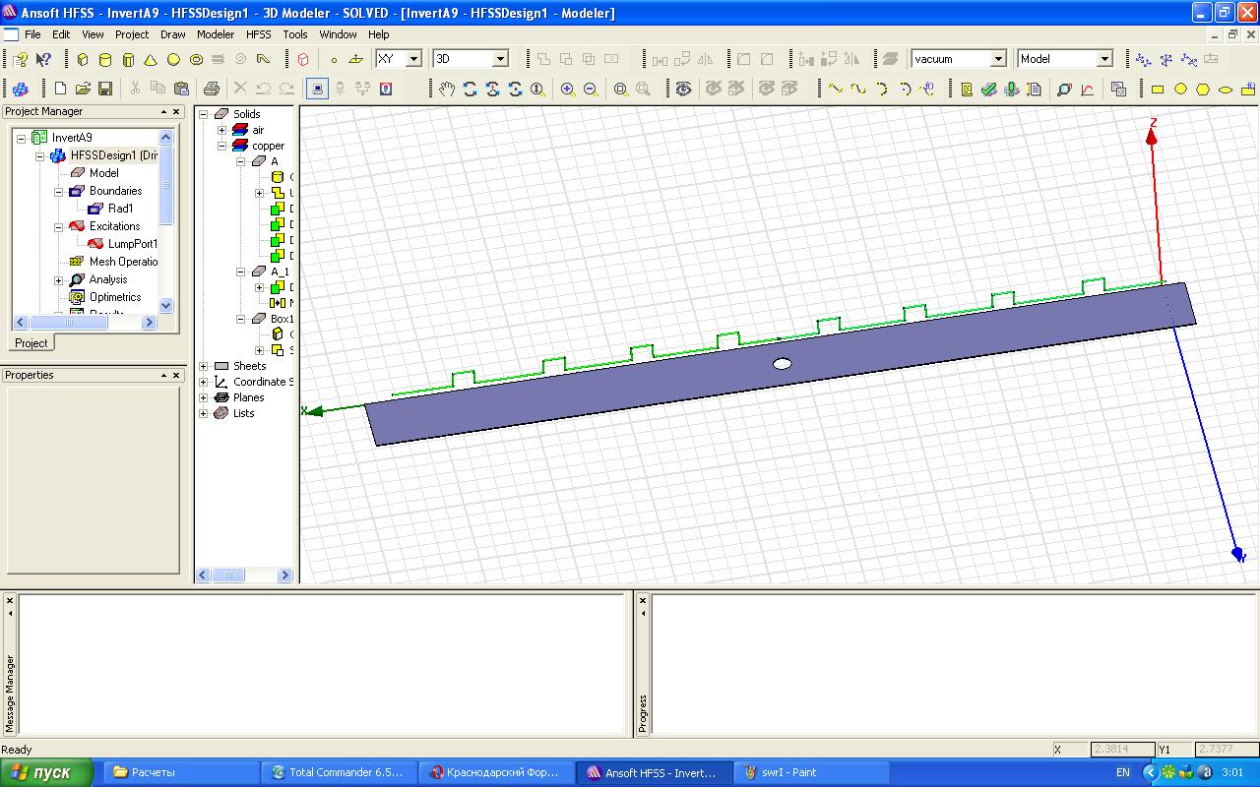Switch to Total Commander in the taskbar
Viewport: 1260px width, 787px height.
point(338,772)
